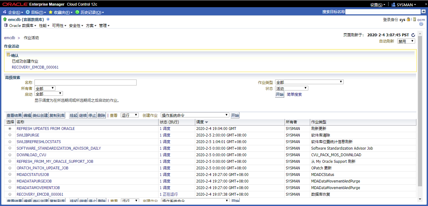Open the 作业类型 dropdown in advanced search
Image resolution: width=428 pixels, height=206 pixels.
309,82
